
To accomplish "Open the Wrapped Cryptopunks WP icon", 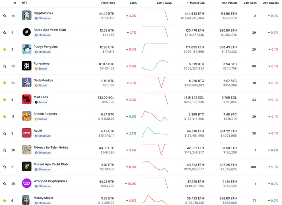I will (27, 183).
